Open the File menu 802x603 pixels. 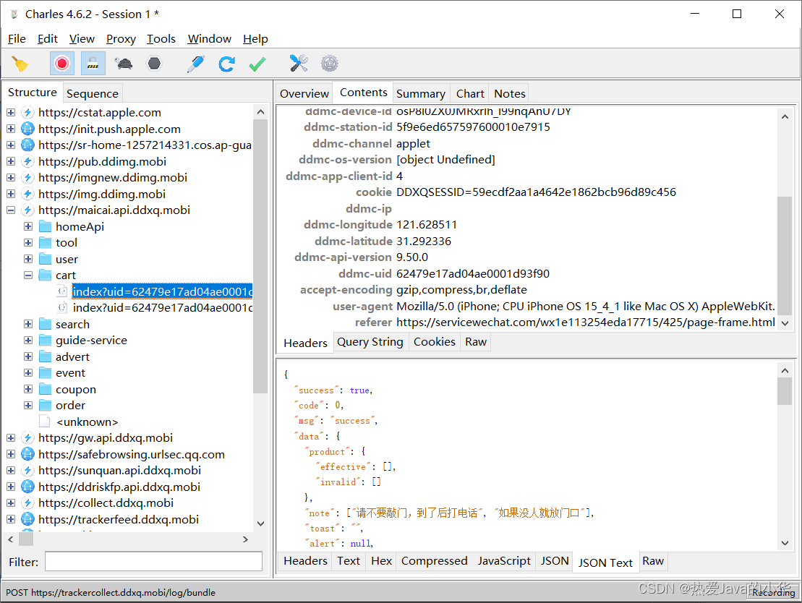[x=17, y=39]
